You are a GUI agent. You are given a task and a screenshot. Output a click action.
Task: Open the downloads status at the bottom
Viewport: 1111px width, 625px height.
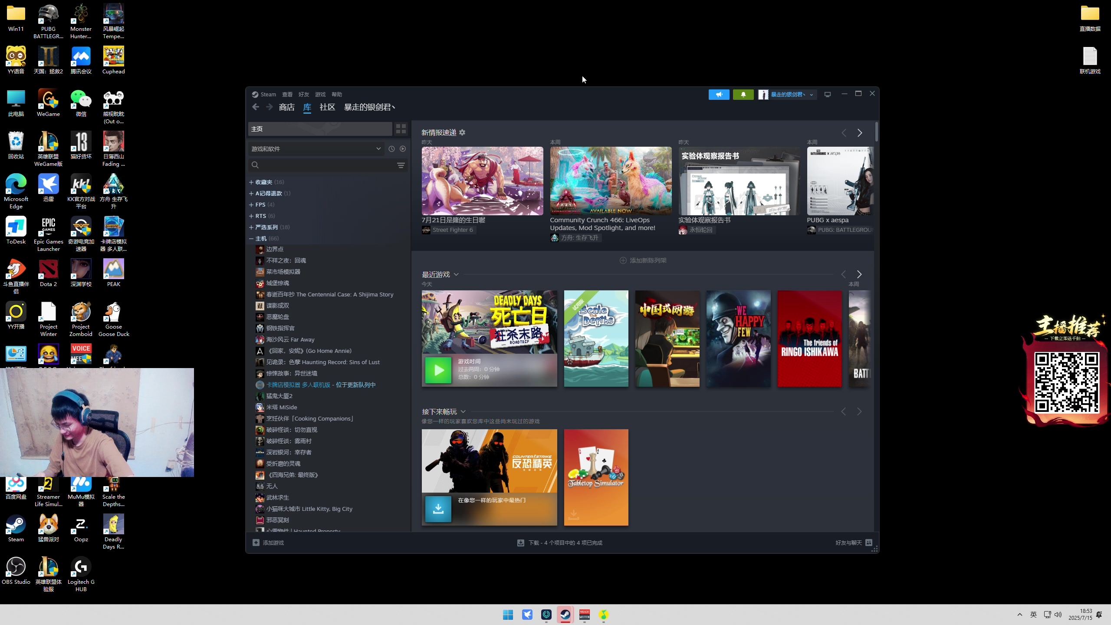coord(560,543)
